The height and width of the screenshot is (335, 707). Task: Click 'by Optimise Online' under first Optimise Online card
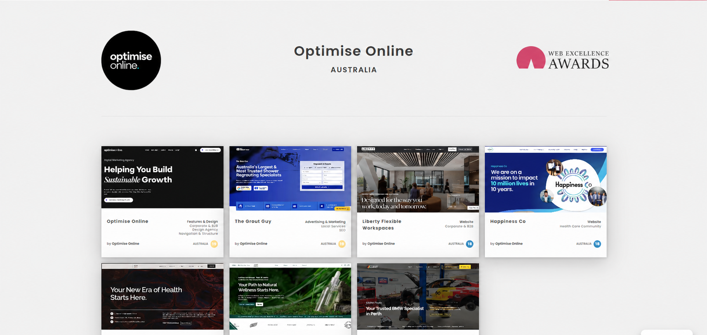pyautogui.click(x=123, y=244)
